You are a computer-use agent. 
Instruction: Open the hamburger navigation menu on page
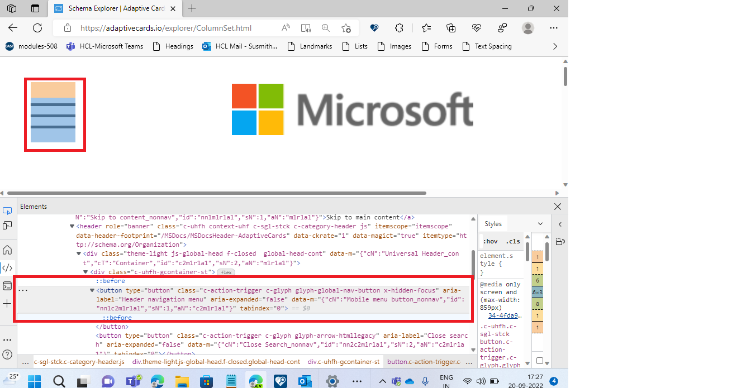tap(53, 112)
